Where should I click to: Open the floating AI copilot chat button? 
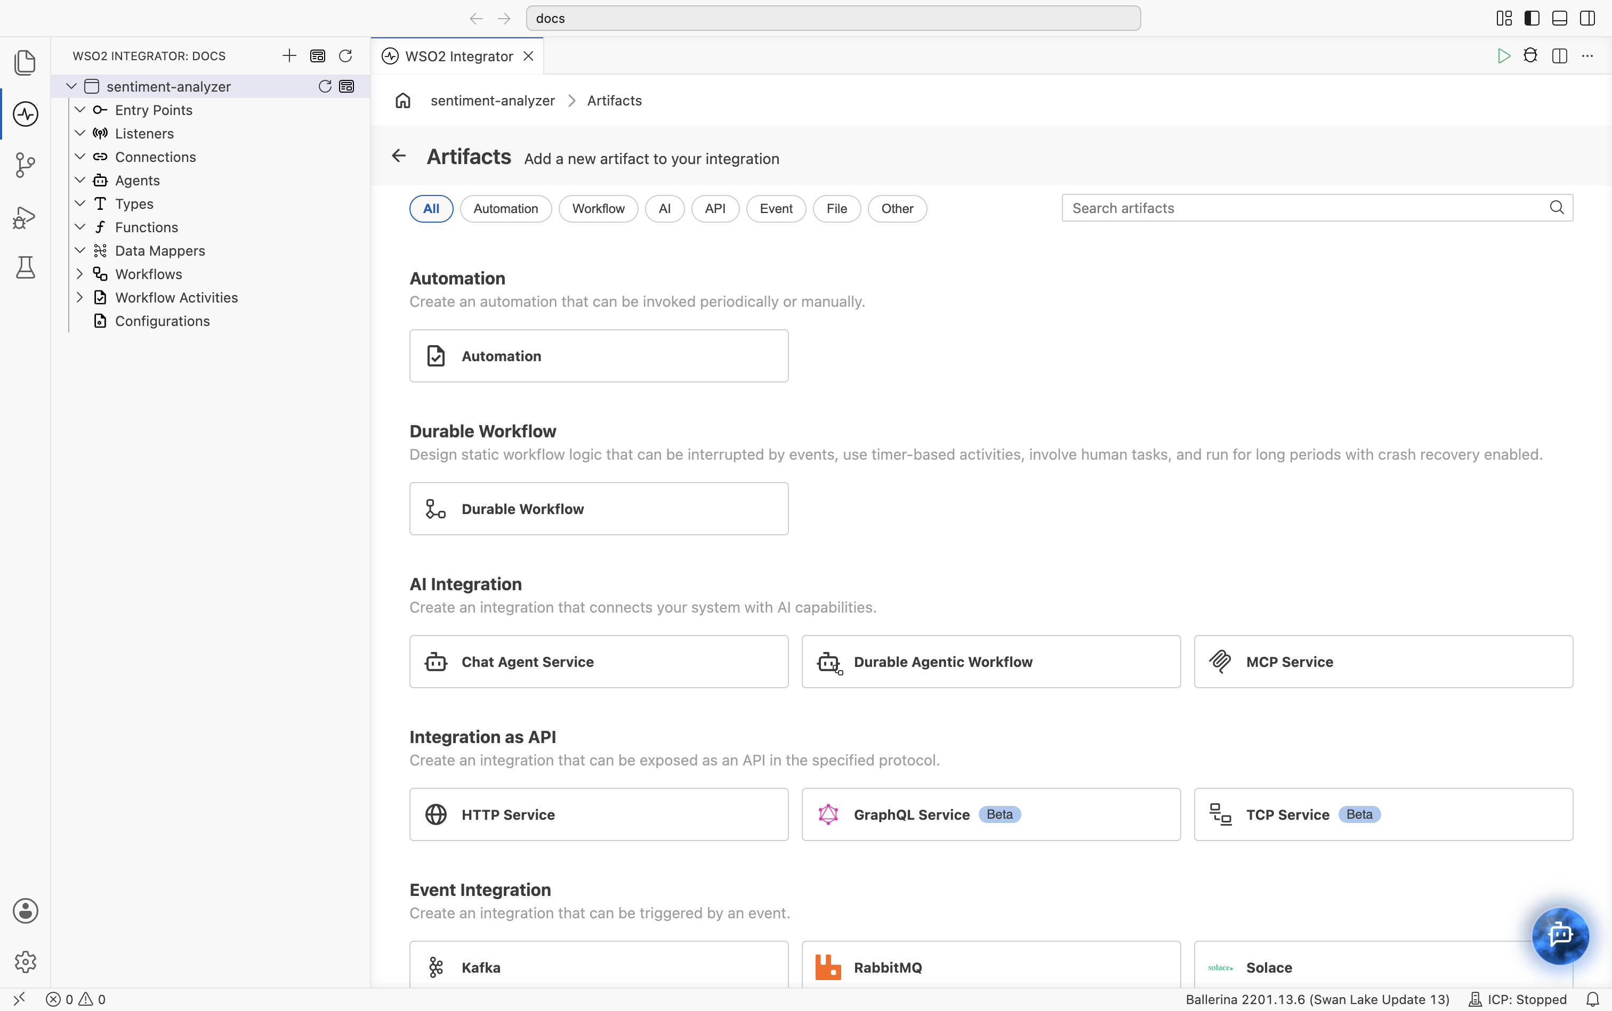pos(1560,935)
